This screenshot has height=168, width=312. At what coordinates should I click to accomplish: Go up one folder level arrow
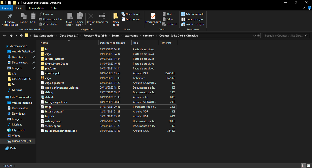(21, 36)
